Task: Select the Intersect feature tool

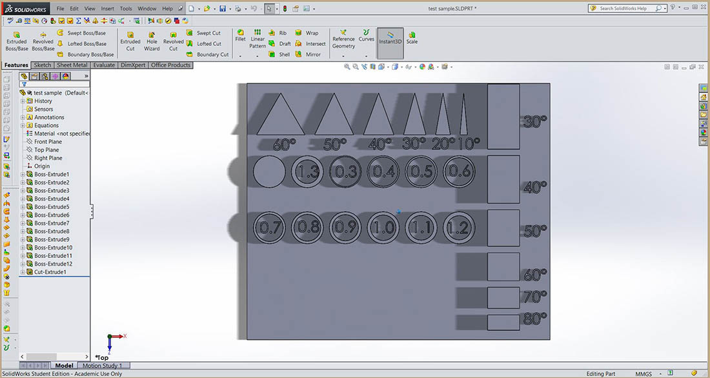Action: tap(310, 43)
